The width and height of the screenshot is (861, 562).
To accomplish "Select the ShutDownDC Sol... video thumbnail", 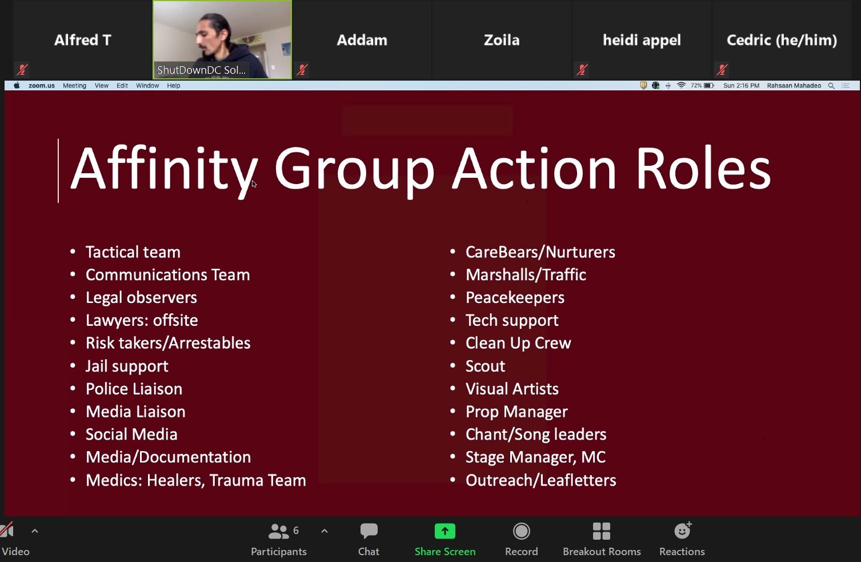I will pyautogui.click(x=222, y=39).
